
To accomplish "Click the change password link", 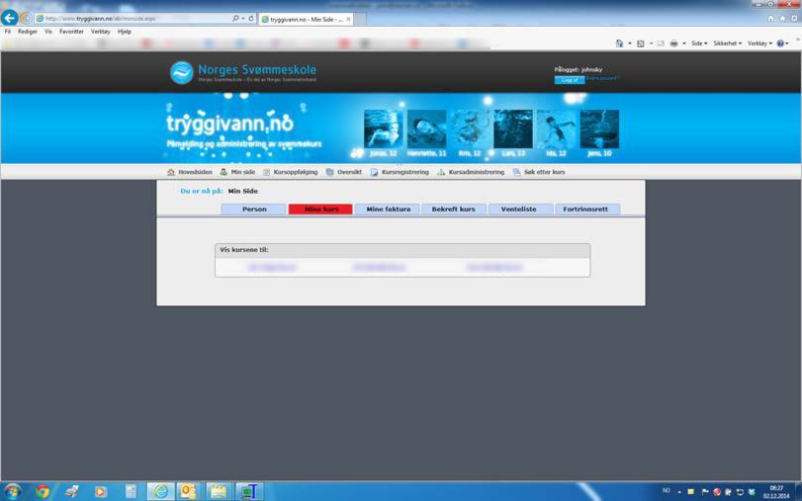I will click(x=602, y=78).
